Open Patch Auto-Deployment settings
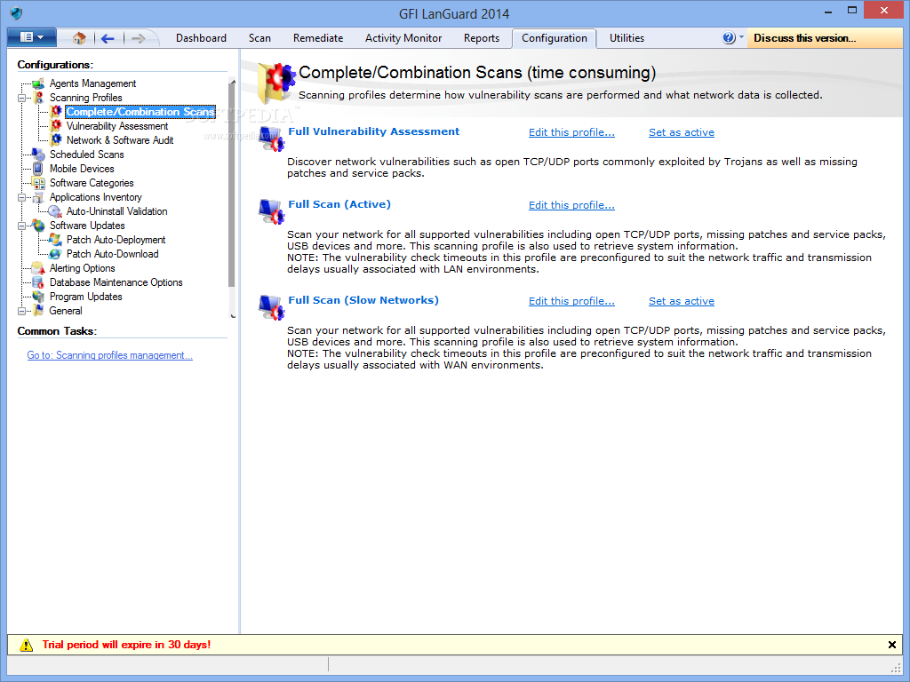Screen dimensions: 910x682 click(x=116, y=240)
